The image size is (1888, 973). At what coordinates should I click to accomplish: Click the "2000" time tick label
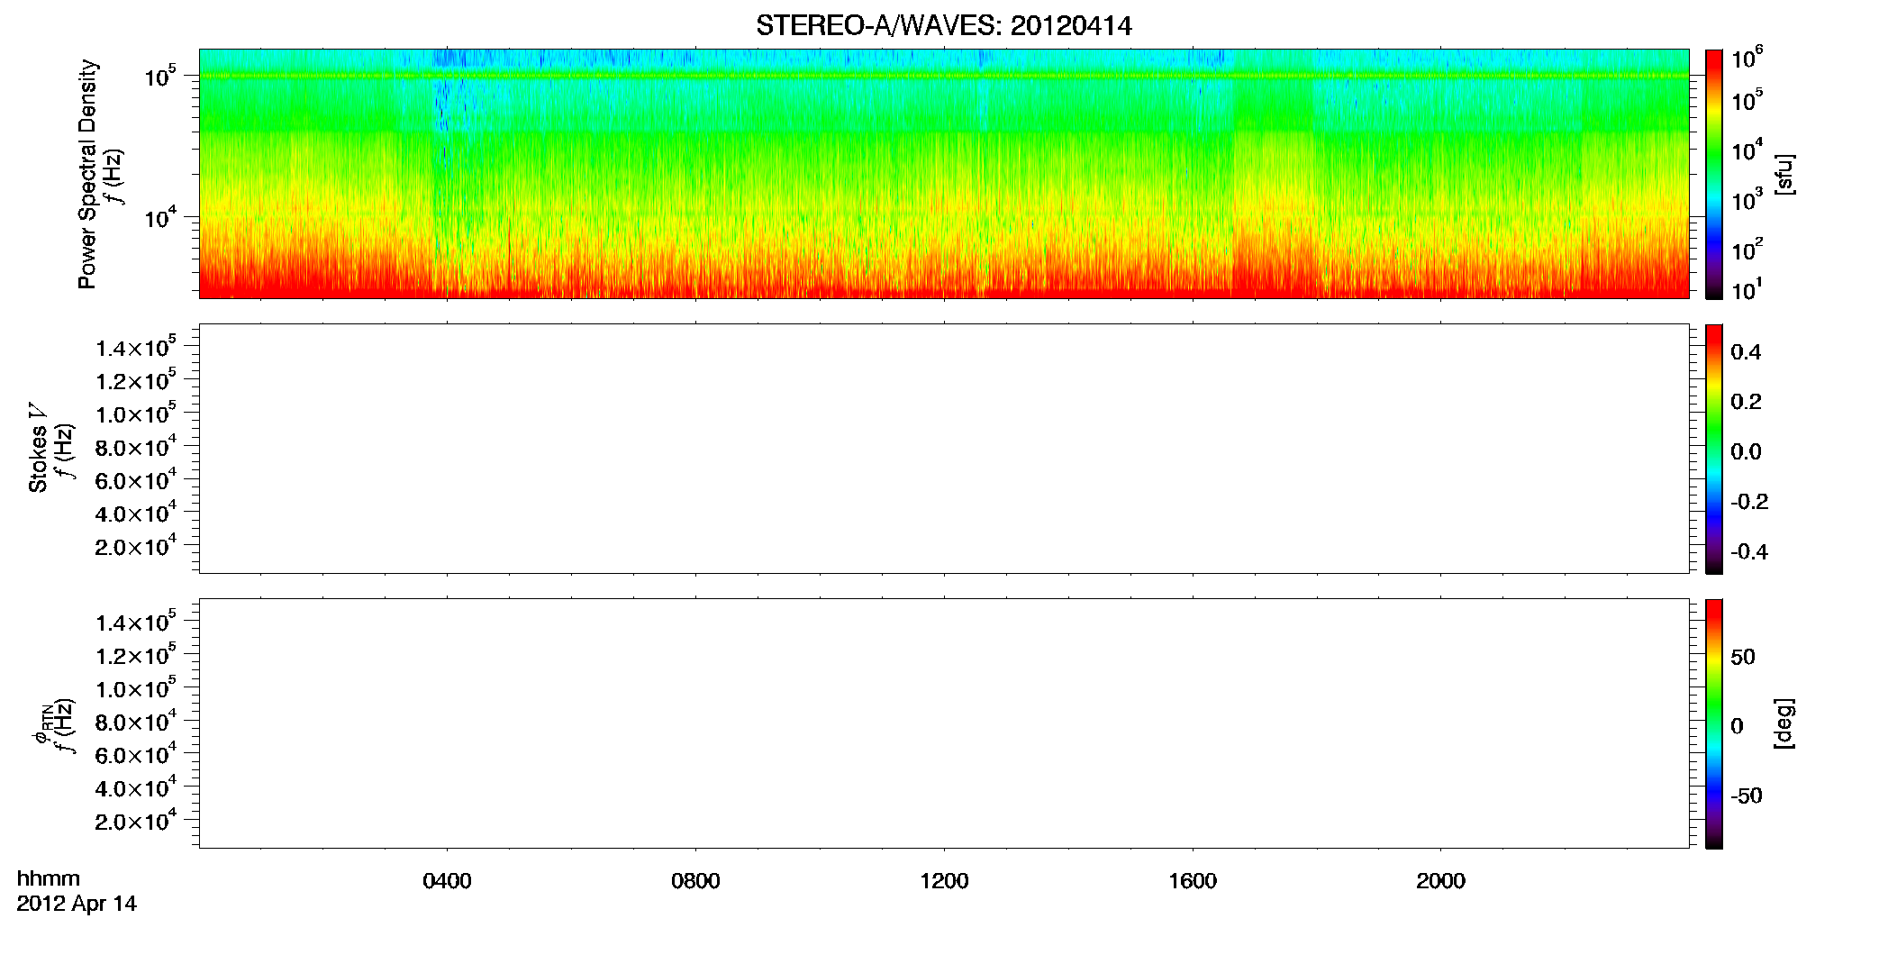pyautogui.click(x=1440, y=881)
